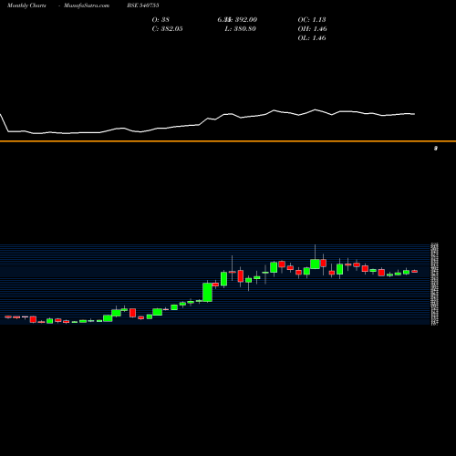Screen dimensions: 456x456
Task: Click the last red candle on the chart
Action: [x=415, y=271]
